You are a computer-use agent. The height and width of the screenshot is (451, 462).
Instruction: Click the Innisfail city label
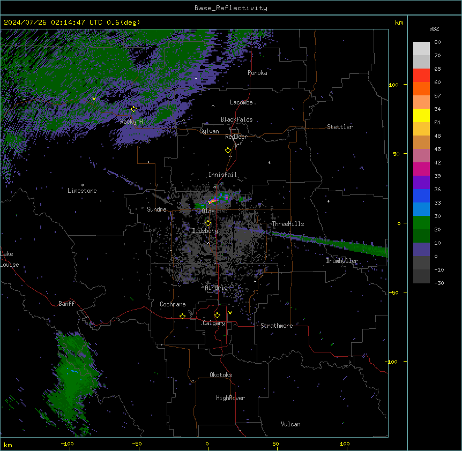point(222,175)
